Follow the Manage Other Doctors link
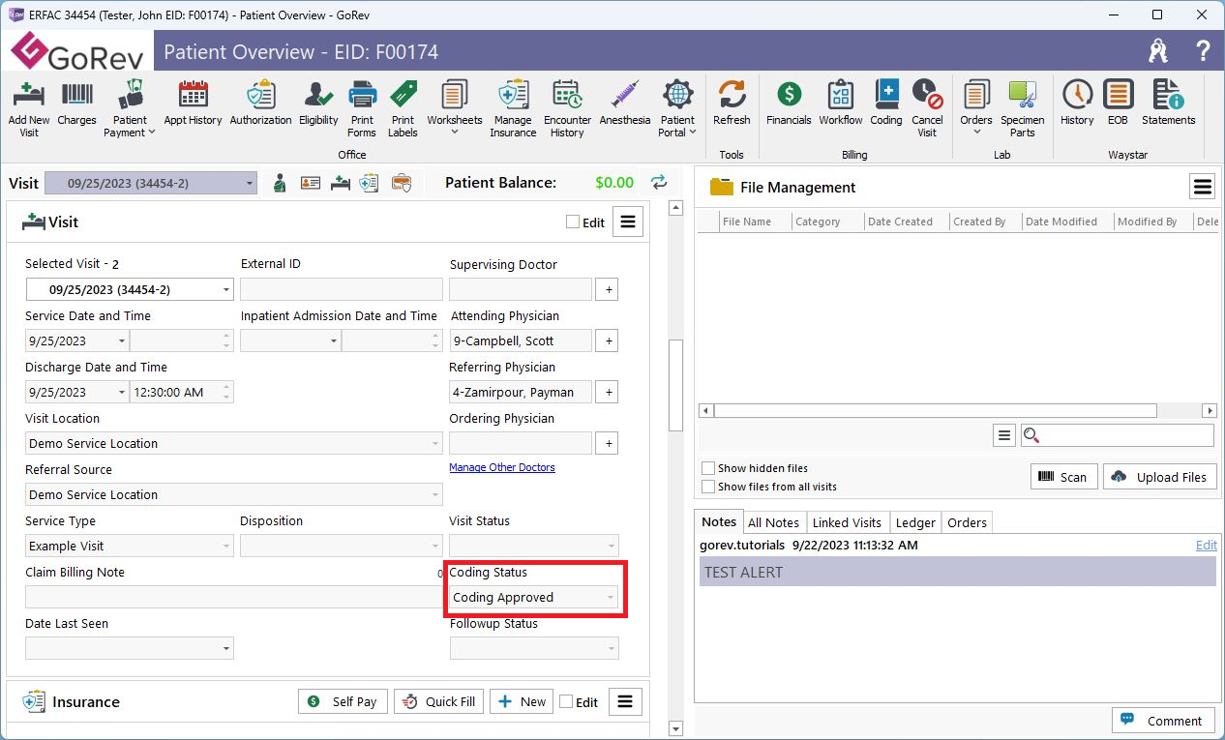Image resolution: width=1225 pixels, height=740 pixels. (x=501, y=467)
